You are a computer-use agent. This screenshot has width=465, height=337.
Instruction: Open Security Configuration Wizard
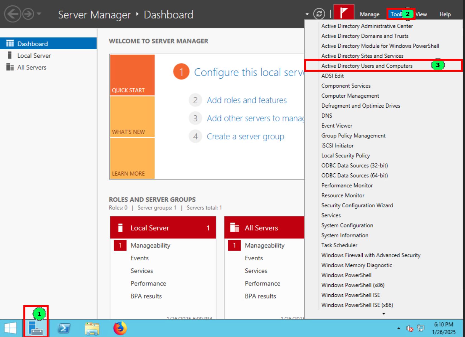pyautogui.click(x=384, y=205)
